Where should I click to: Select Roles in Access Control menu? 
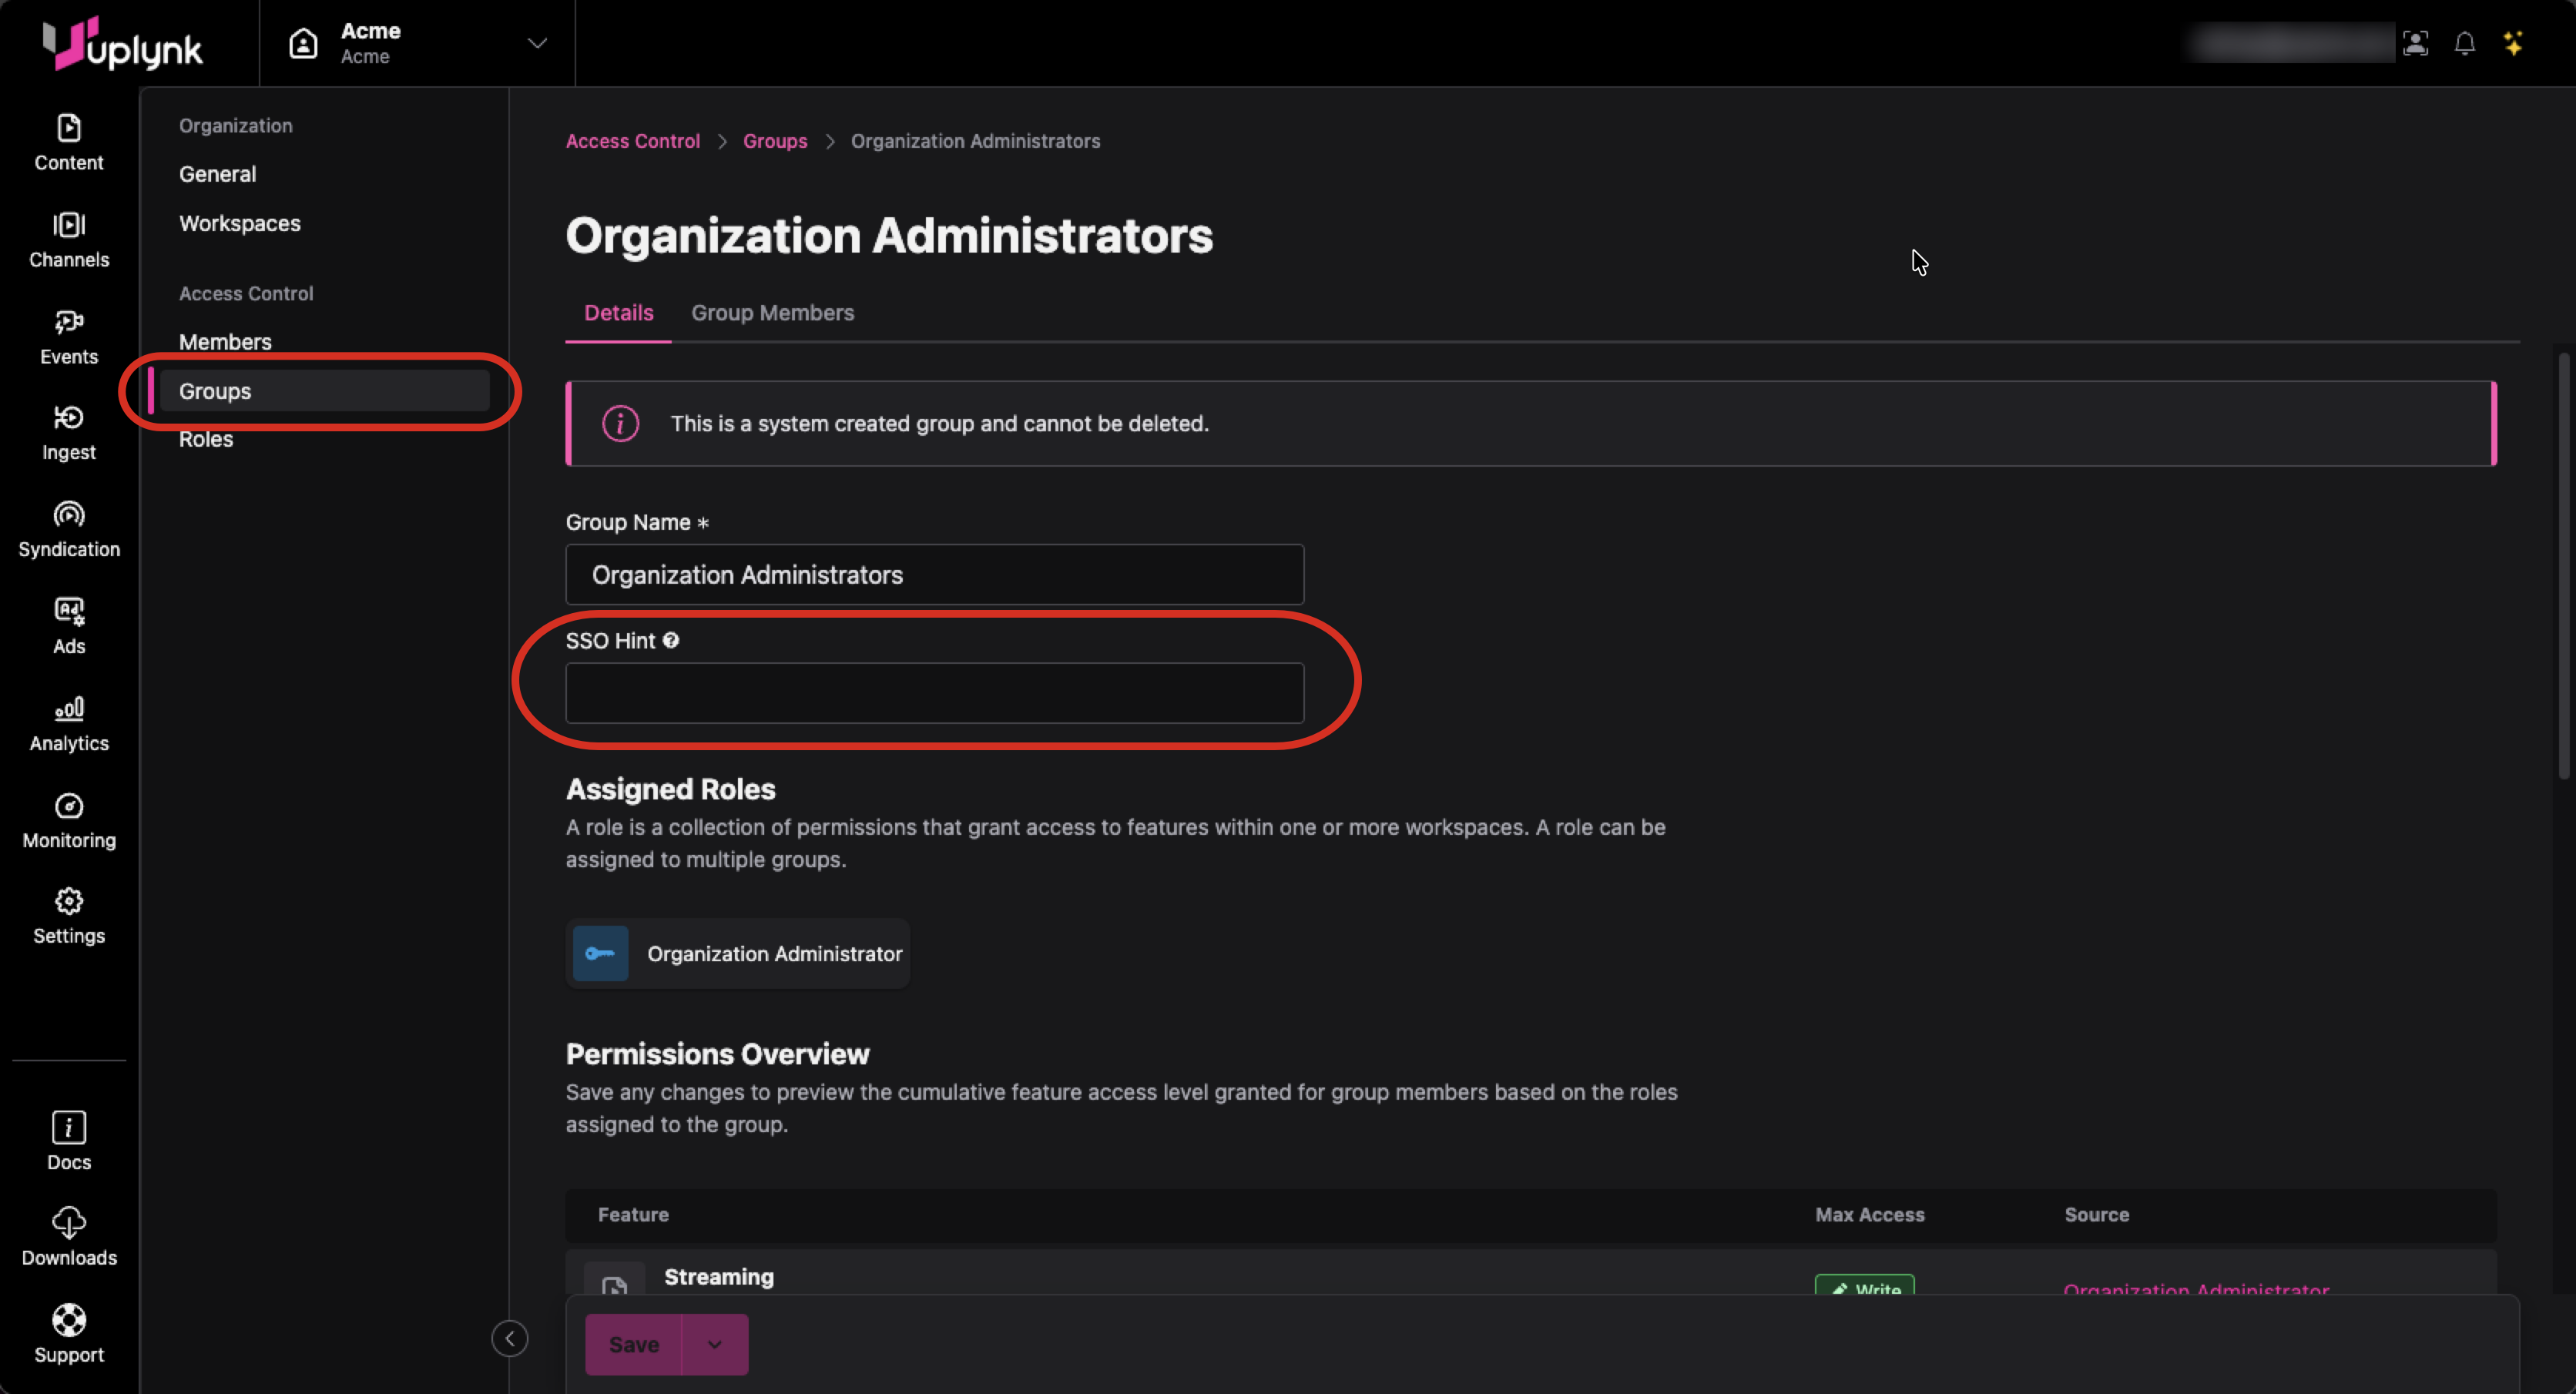[x=206, y=440]
